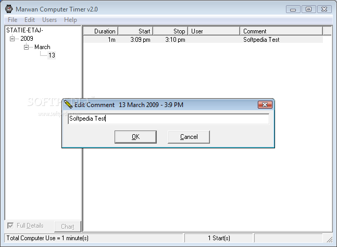The image size is (337, 247).
Task: Sort by the Duration column header
Action: 101,31
